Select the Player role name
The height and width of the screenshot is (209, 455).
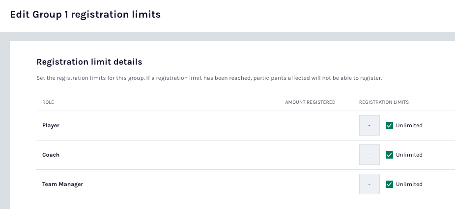point(51,125)
